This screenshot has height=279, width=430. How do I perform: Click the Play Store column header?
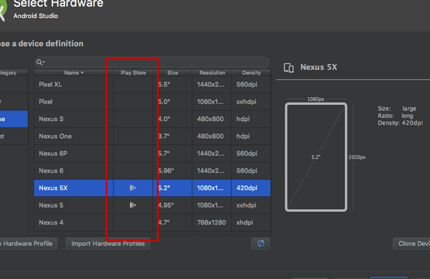(x=133, y=72)
